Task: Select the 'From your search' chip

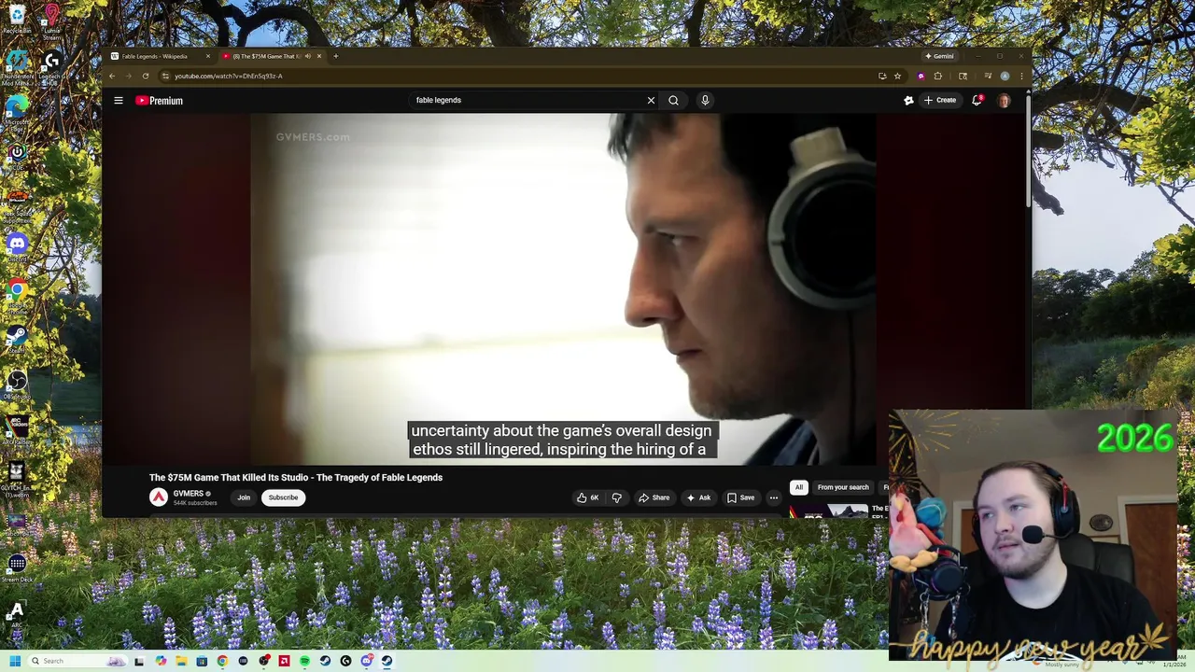Action: click(x=843, y=487)
